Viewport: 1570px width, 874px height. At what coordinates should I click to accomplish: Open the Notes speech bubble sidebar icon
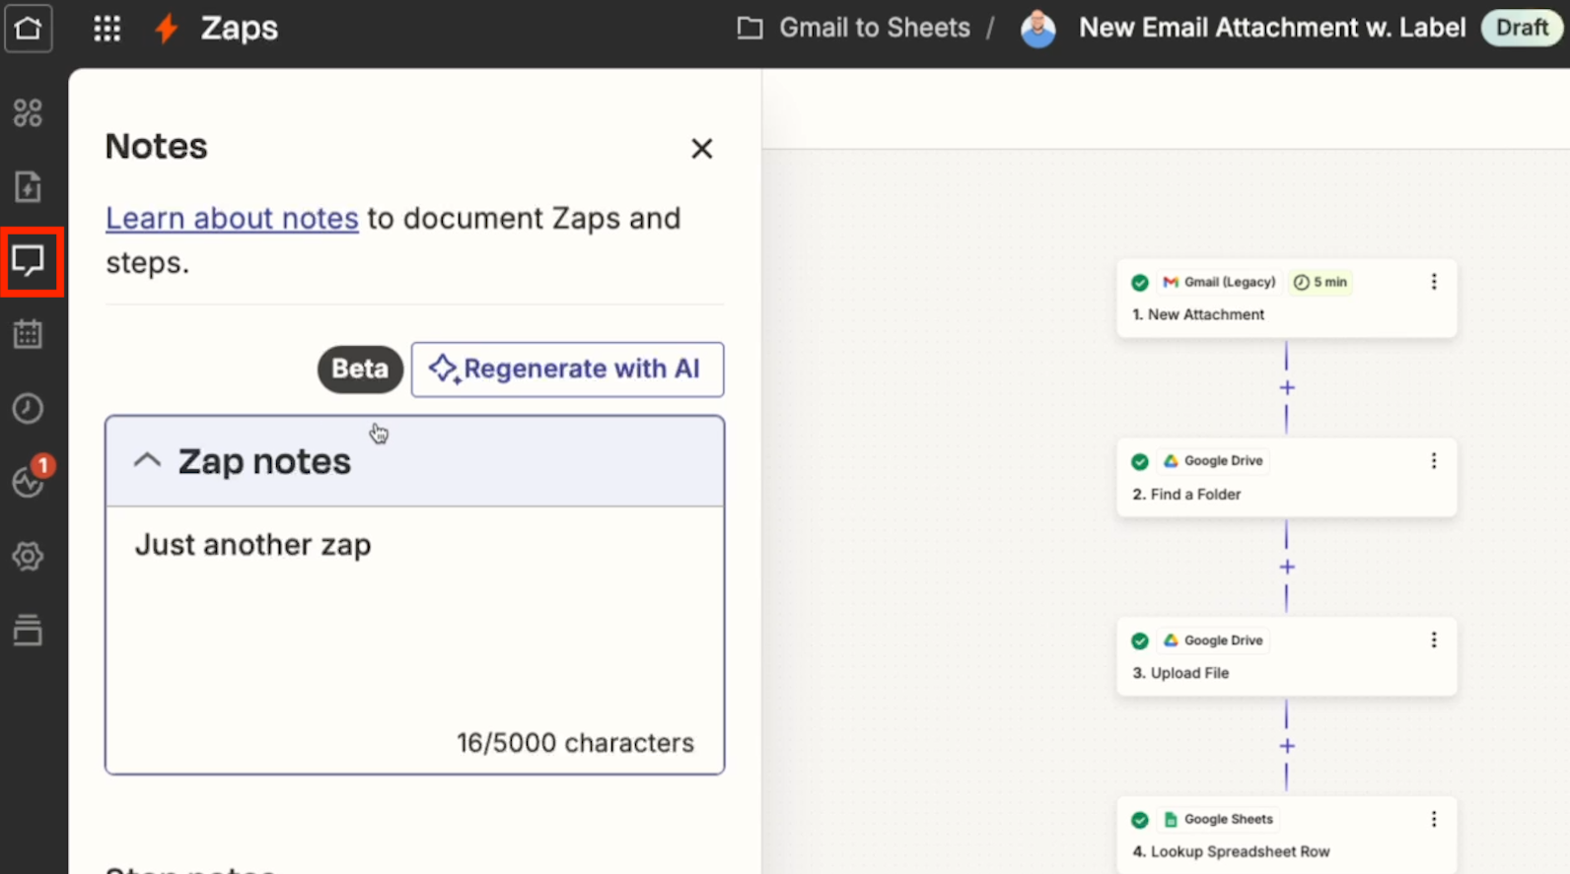[x=28, y=261]
